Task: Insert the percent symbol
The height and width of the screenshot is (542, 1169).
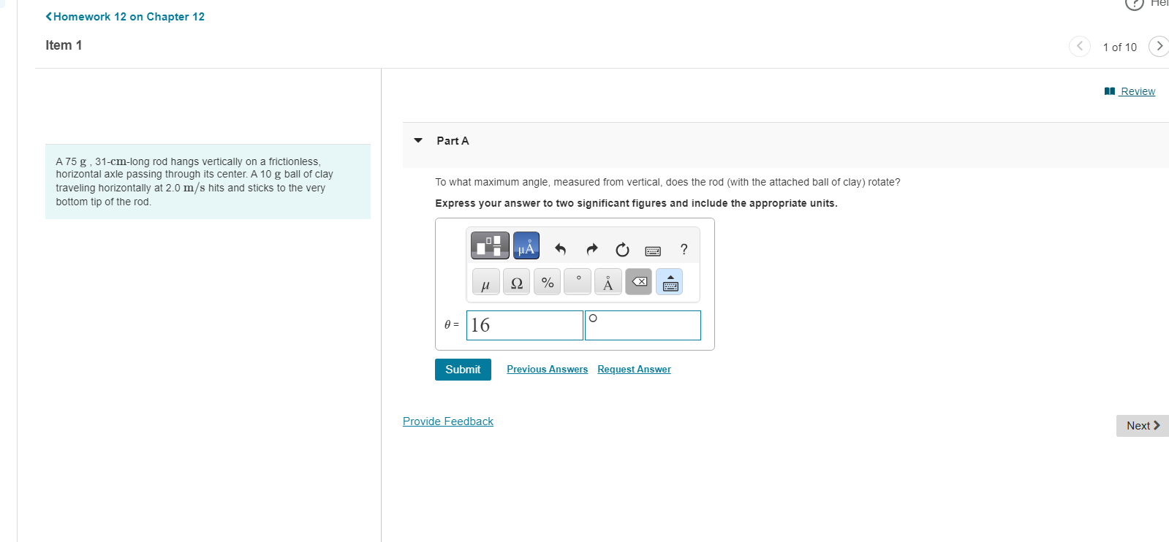Action: (548, 282)
